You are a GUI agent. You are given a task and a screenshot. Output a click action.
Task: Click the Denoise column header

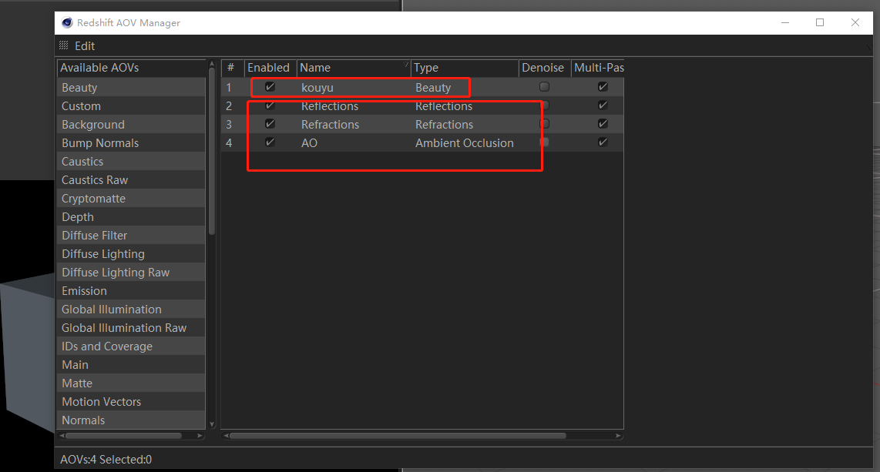(544, 68)
